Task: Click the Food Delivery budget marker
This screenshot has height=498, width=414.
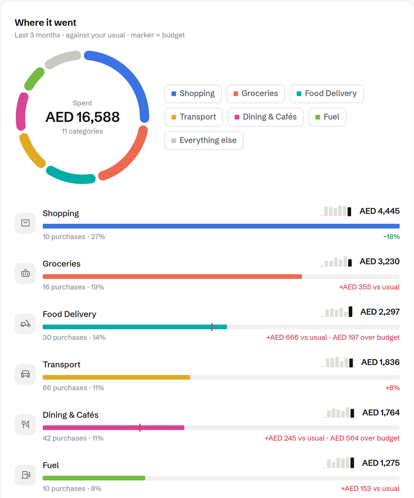Action: [x=212, y=327]
